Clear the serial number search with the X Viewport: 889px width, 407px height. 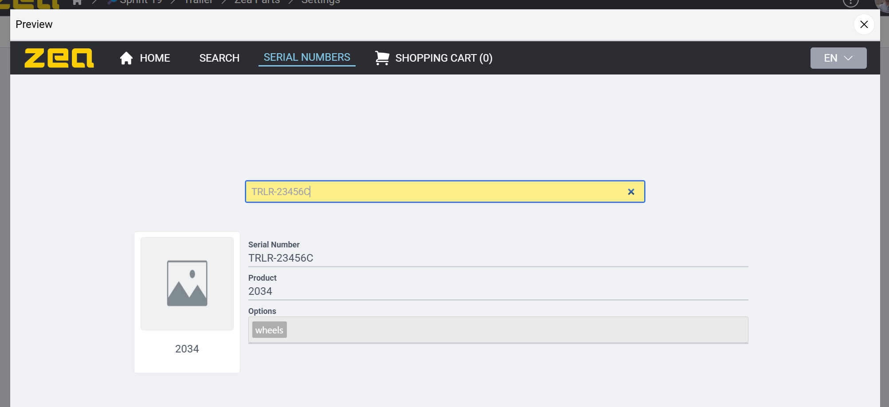631,192
